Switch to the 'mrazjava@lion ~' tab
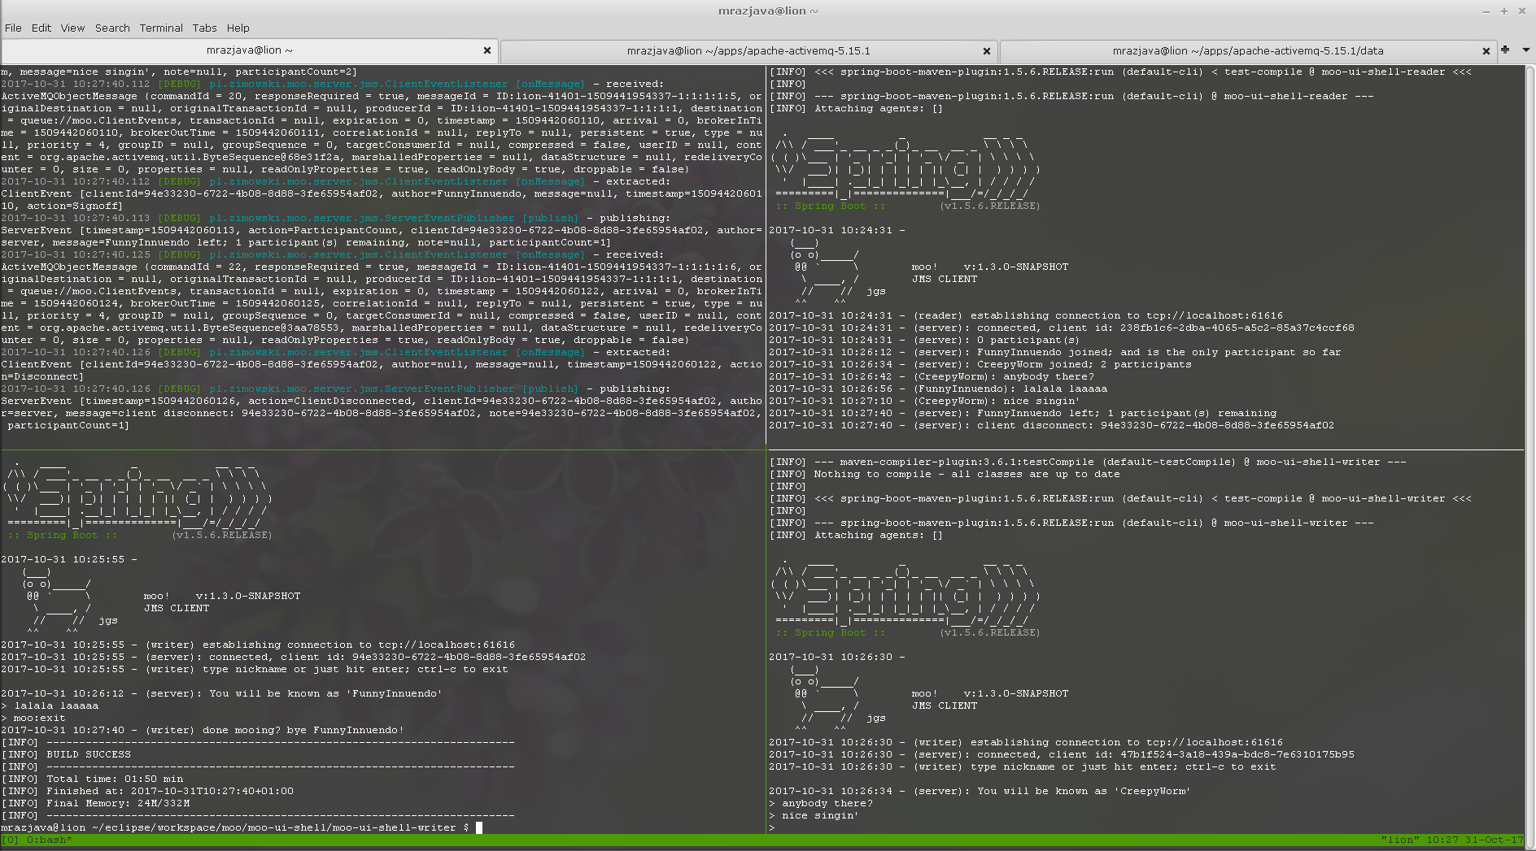 pyautogui.click(x=249, y=50)
